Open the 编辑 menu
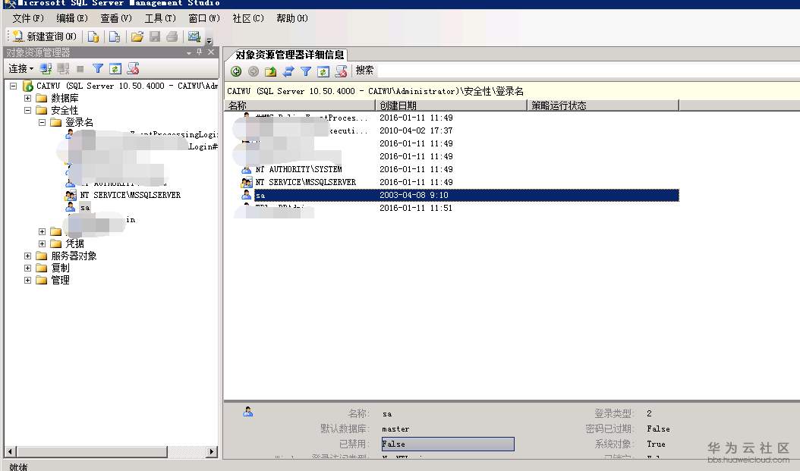The width and height of the screenshot is (800, 471). 72,18
